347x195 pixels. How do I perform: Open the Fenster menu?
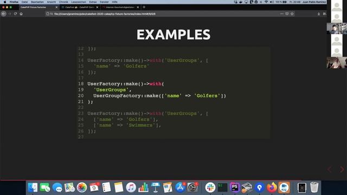click(x=104, y=2)
